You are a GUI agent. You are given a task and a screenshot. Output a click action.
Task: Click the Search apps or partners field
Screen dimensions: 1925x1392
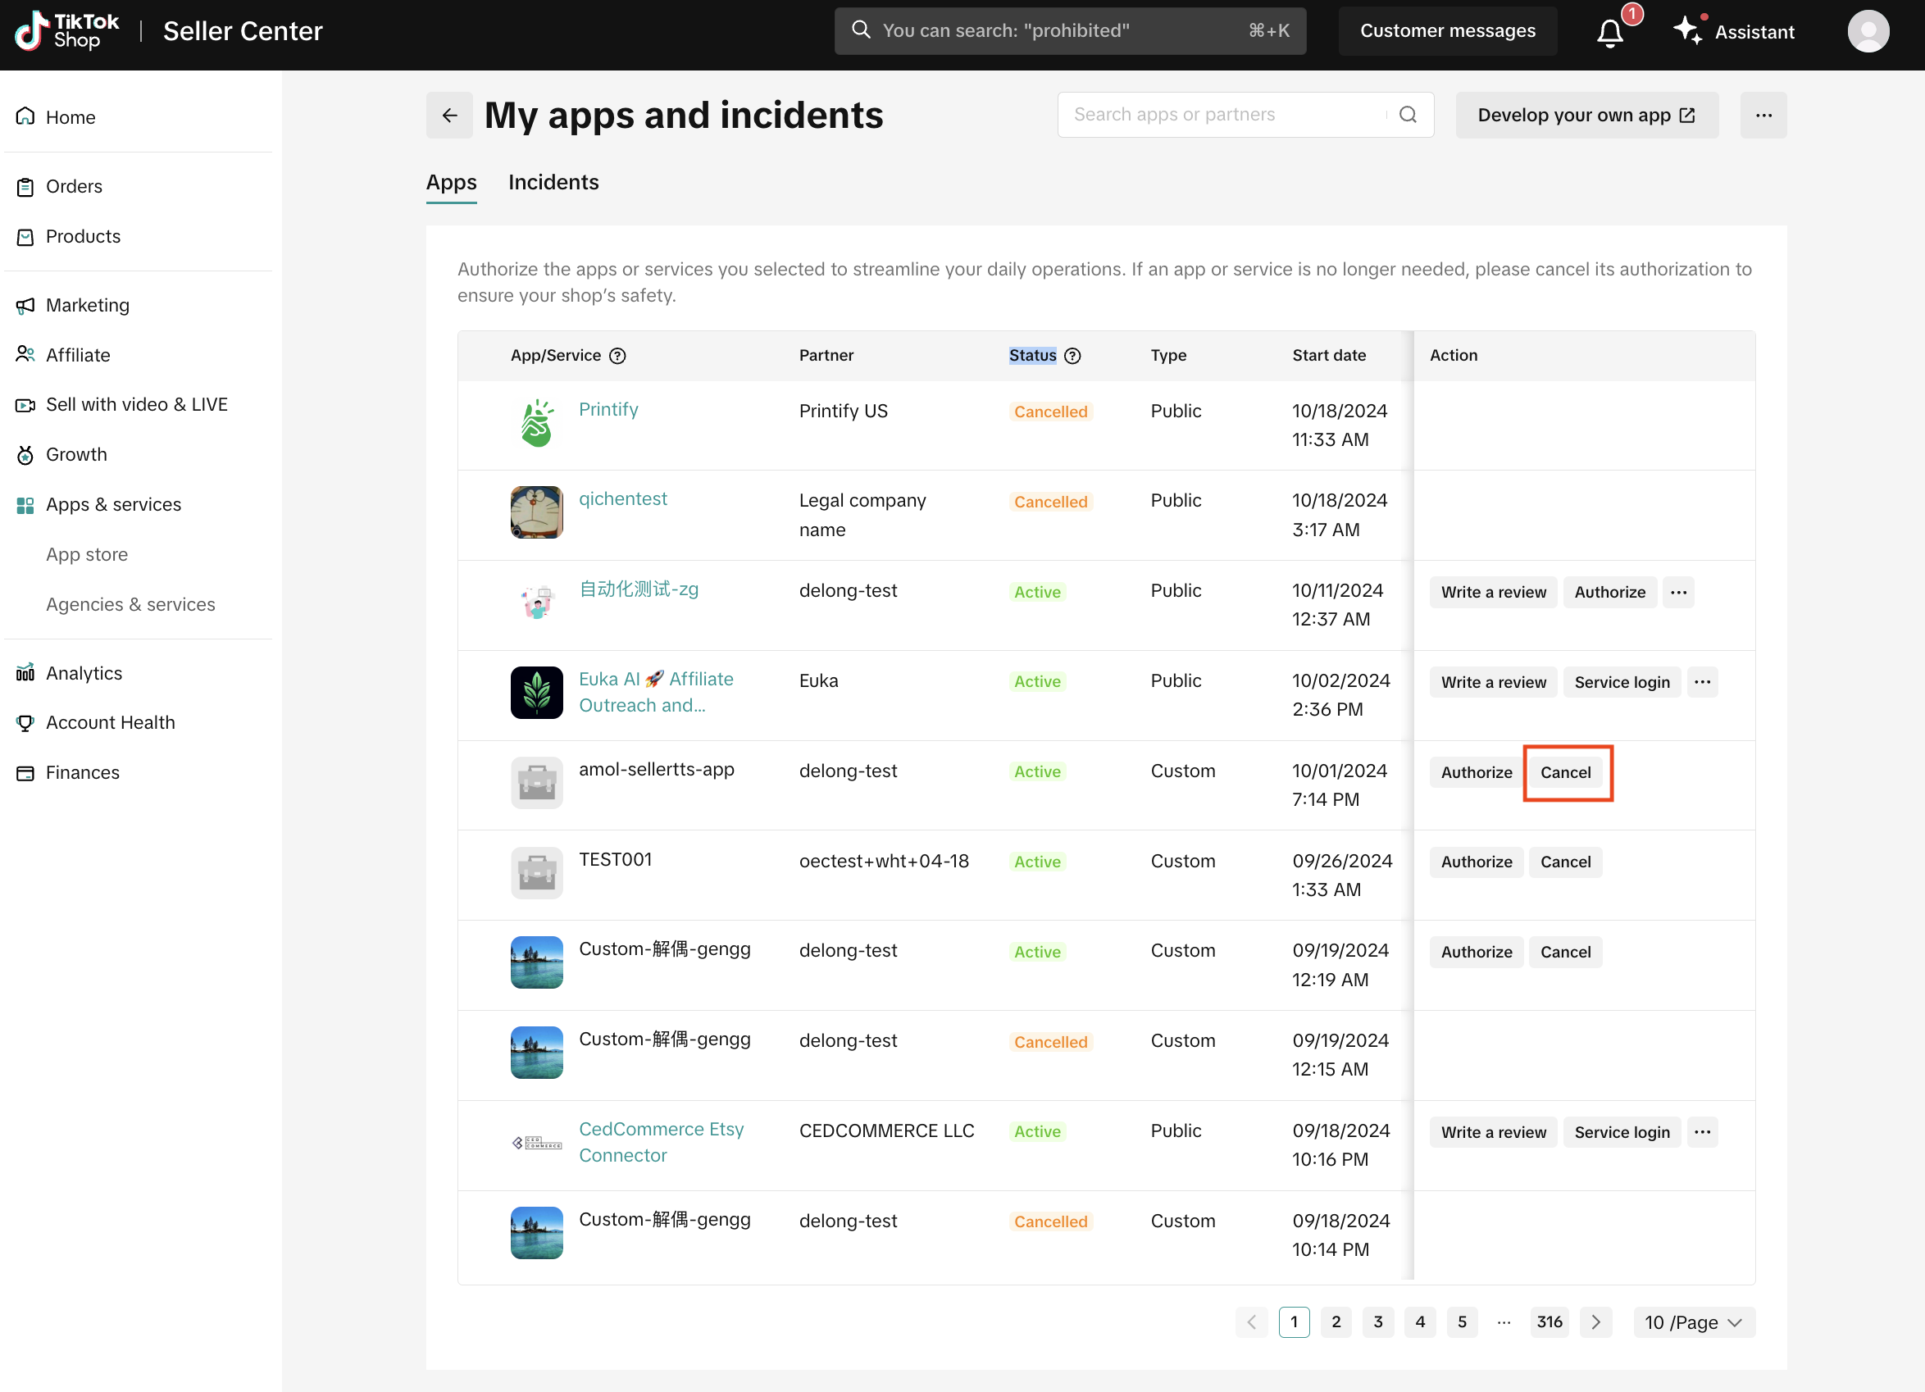[x=1222, y=115]
